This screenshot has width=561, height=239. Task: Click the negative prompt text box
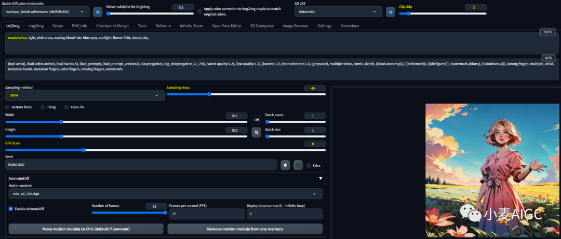[282, 69]
